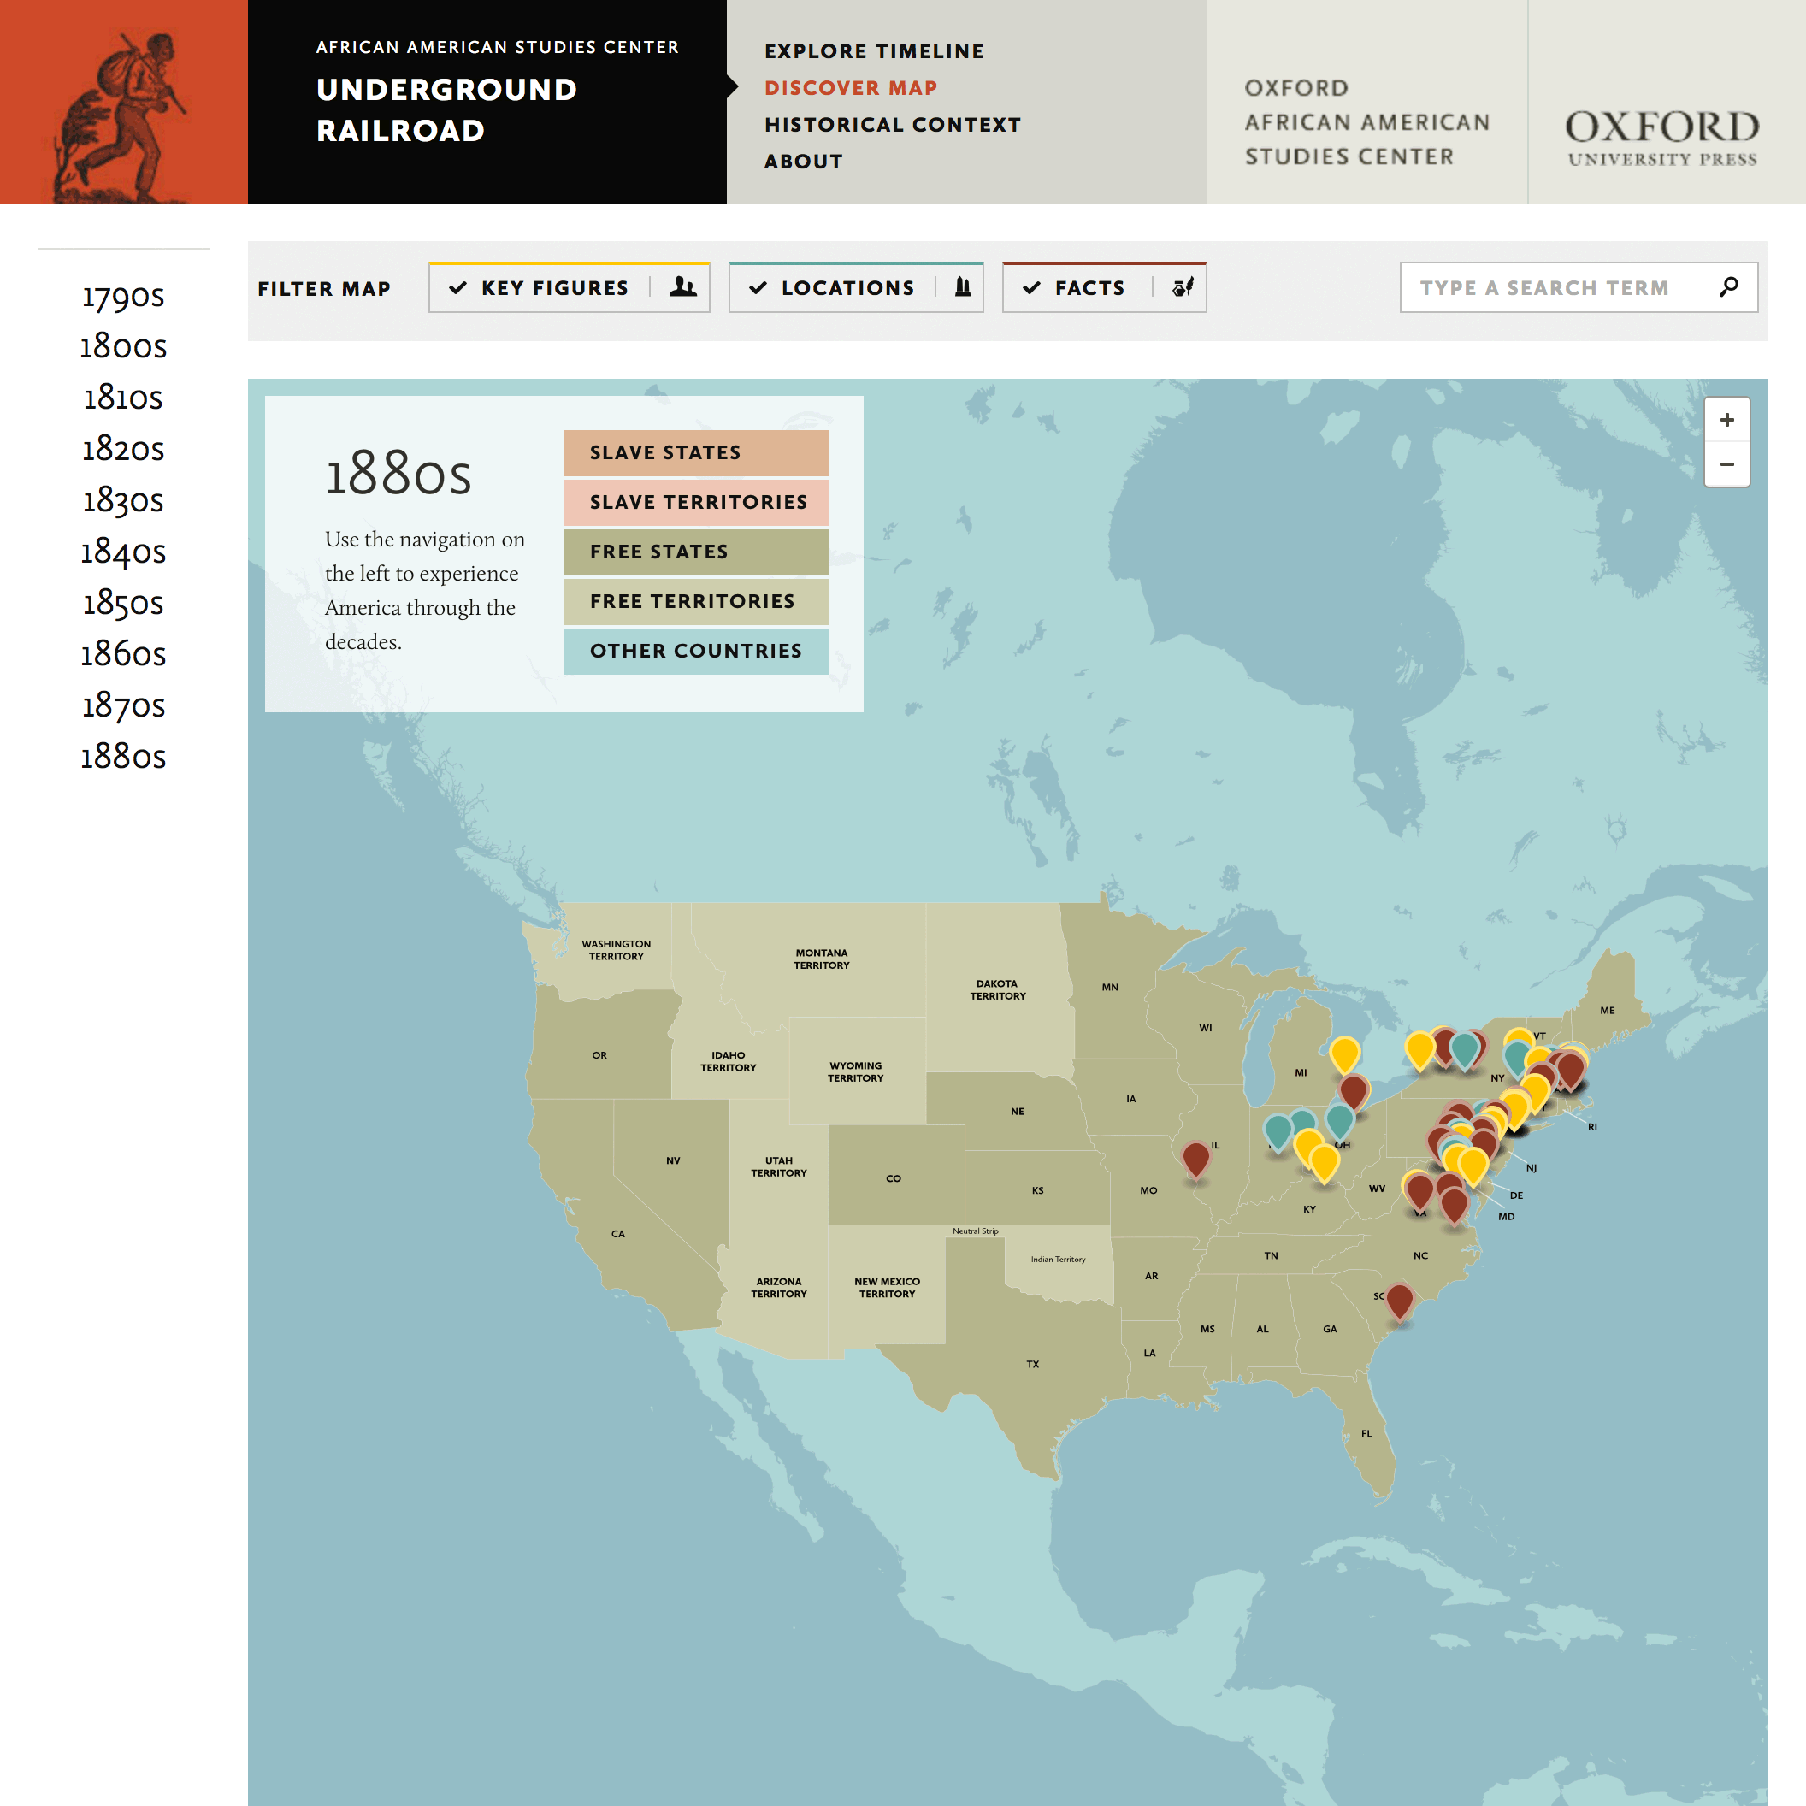Click the Indian Territory map label
This screenshot has height=1806, width=1806.
[x=1058, y=1259]
